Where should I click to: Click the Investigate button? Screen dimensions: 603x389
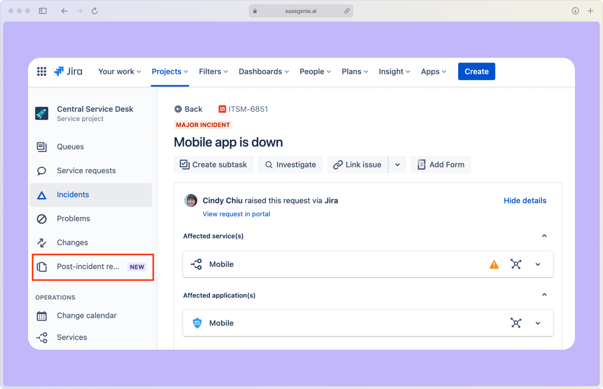(x=290, y=165)
